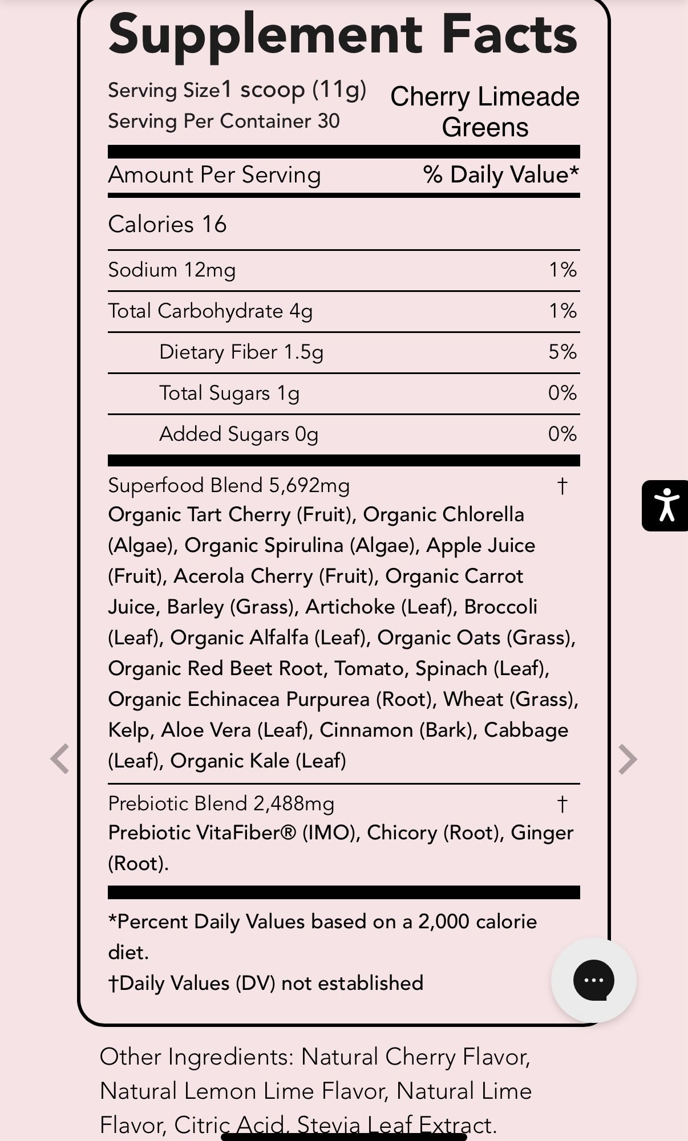Tap the % Daily Value column header
This screenshot has height=1141, width=688.
tap(501, 174)
